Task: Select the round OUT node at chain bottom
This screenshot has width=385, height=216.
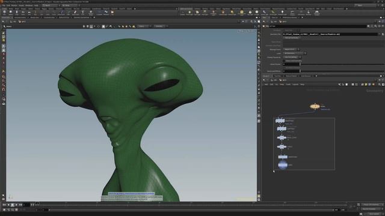Action: (283, 165)
